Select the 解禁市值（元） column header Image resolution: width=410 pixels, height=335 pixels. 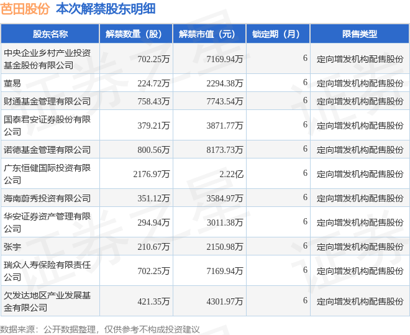tap(209, 34)
